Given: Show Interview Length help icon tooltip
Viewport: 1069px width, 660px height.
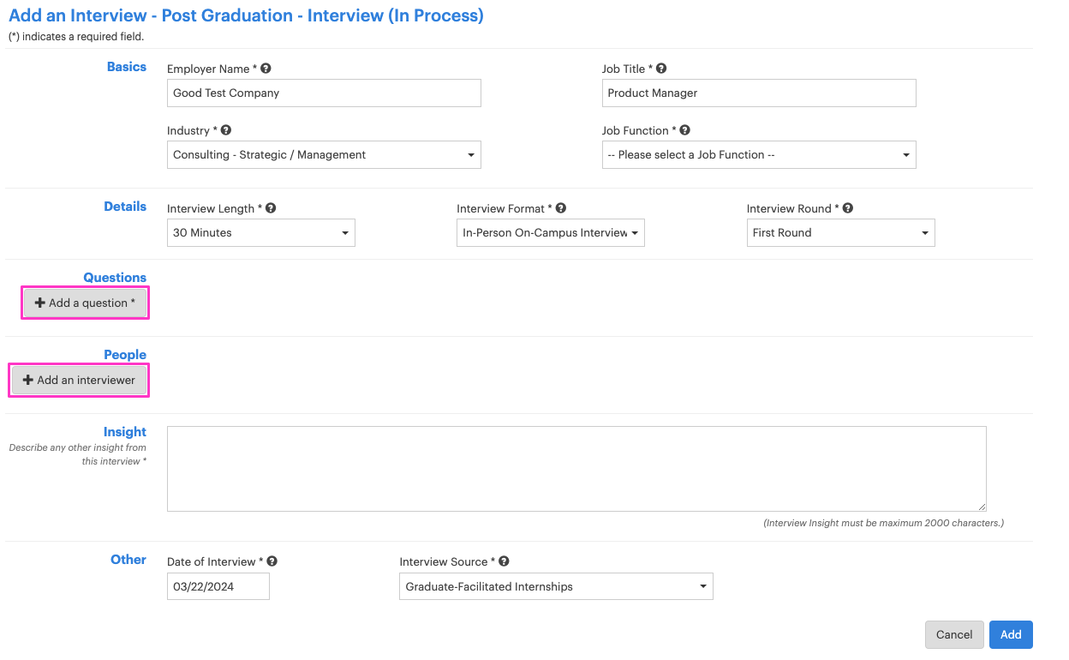Looking at the screenshot, I should pyautogui.click(x=272, y=208).
